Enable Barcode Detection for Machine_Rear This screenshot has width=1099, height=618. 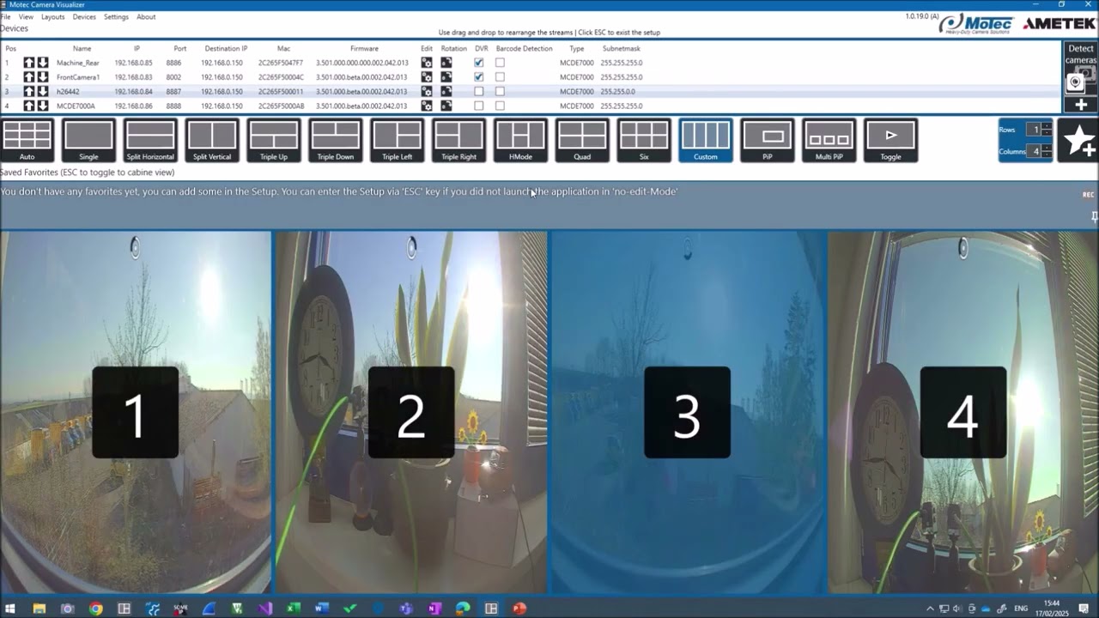pyautogui.click(x=500, y=63)
